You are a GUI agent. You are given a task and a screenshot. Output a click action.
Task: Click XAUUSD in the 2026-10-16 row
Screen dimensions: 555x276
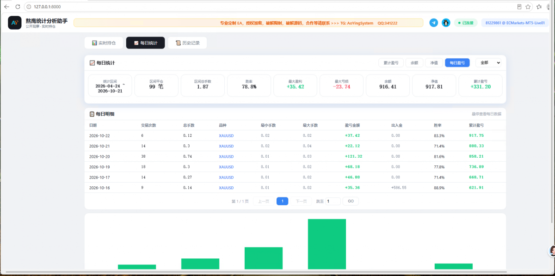[x=226, y=188]
